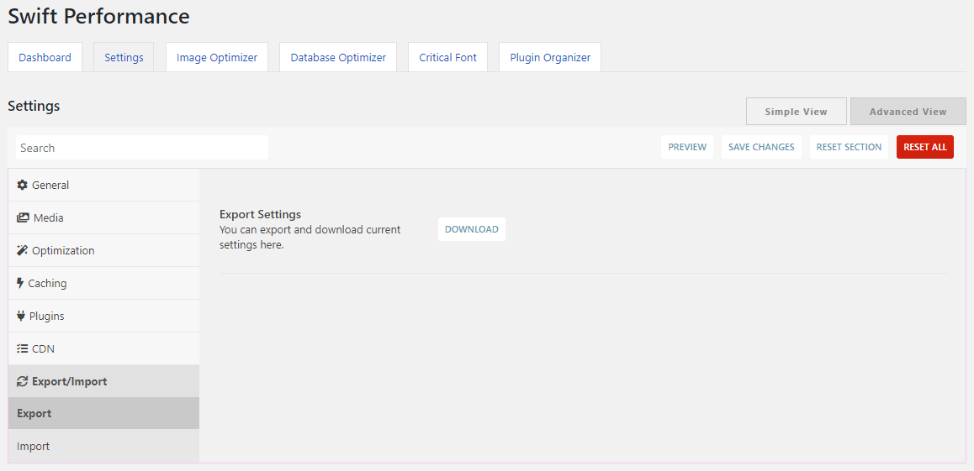The height and width of the screenshot is (471, 974).
Task: Go to the Database Optimizer tab
Action: pyautogui.click(x=338, y=57)
